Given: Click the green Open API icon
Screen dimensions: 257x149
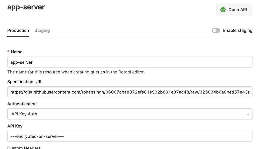Looking at the screenshot, I should click(x=223, y=10).
